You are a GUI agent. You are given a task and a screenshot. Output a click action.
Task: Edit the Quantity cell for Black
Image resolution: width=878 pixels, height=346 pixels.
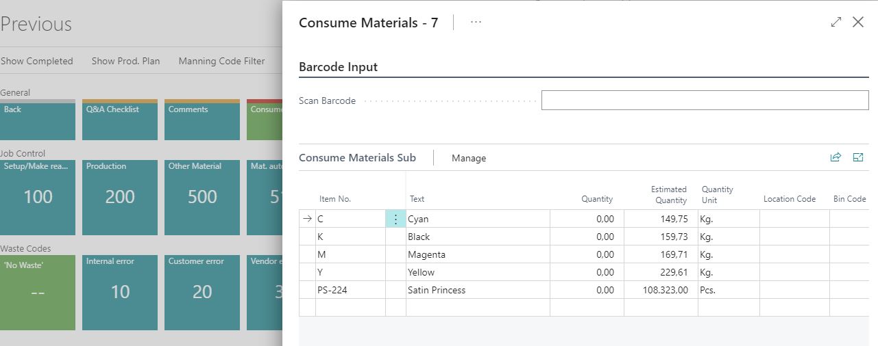(x=587, y=237)
